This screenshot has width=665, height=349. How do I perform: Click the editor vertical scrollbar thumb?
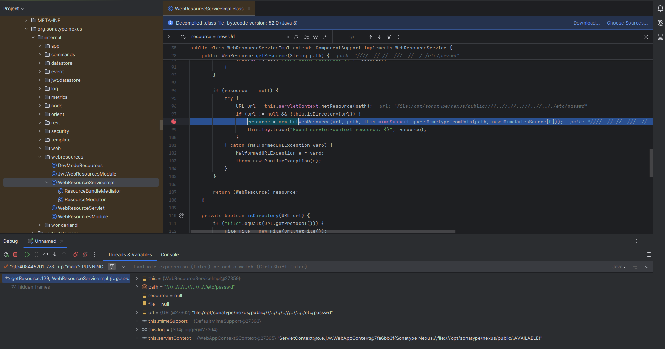[651, 163]
